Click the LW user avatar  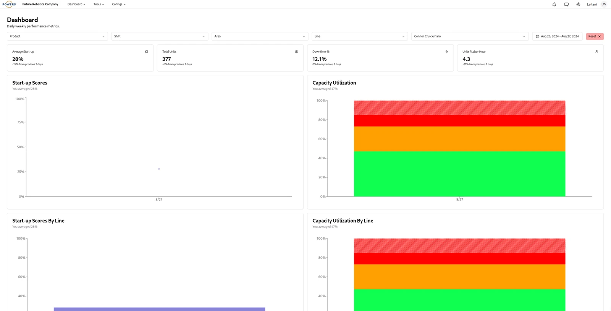(604, 5)
